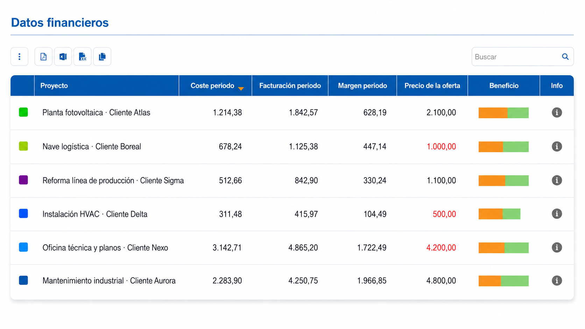Click the magnifying glass search icon

pos(565,57)
